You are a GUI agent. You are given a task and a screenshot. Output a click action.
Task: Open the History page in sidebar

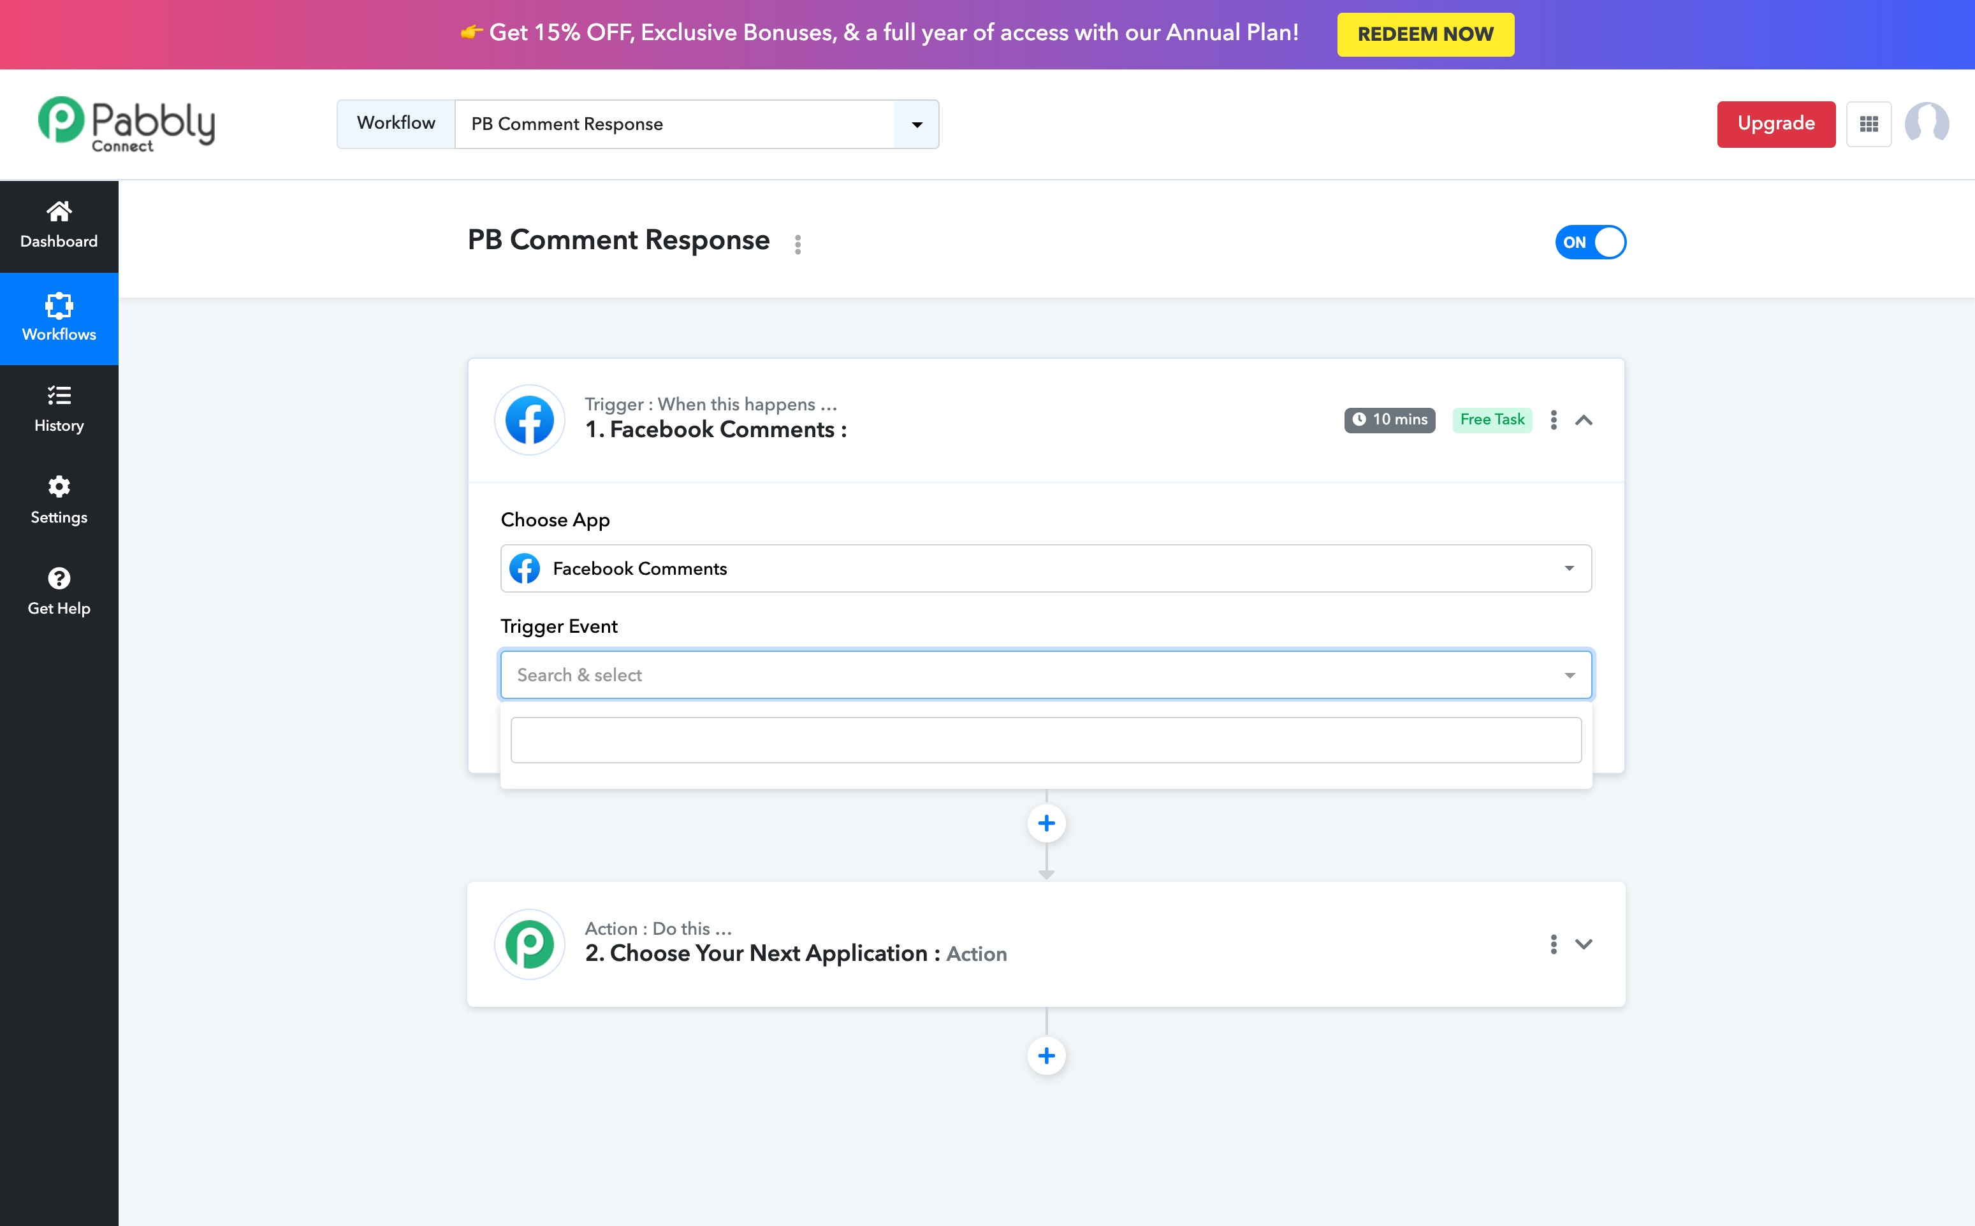[59, 410]
